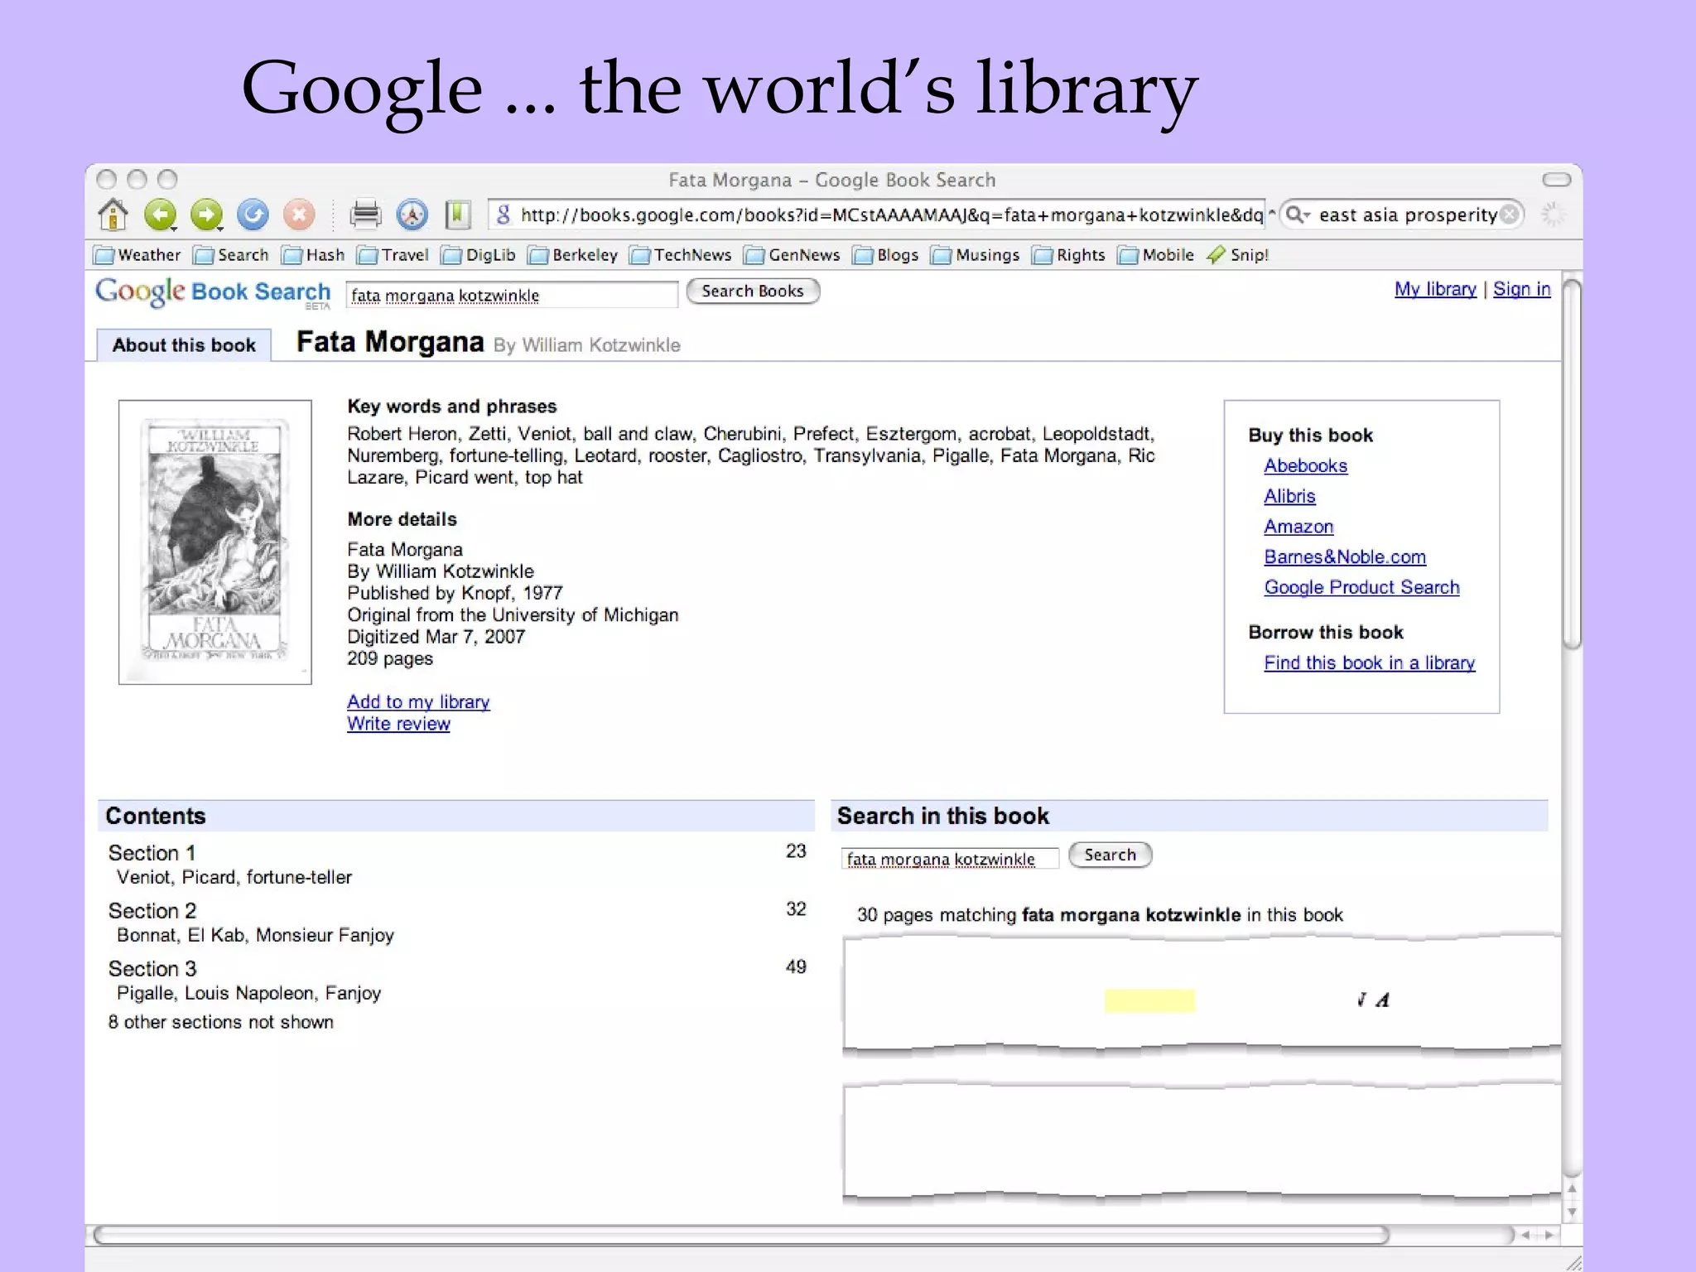Image resolution: width=1696 pixels, height=1272 pixels.
Task: Click the Search Books button
Action: 753,291
